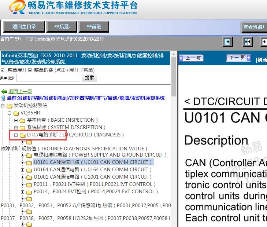Image resolution: width=267 pixels, height=227 pixels.
Task: Go forward with >>前进 button
Action: point(94,27)
